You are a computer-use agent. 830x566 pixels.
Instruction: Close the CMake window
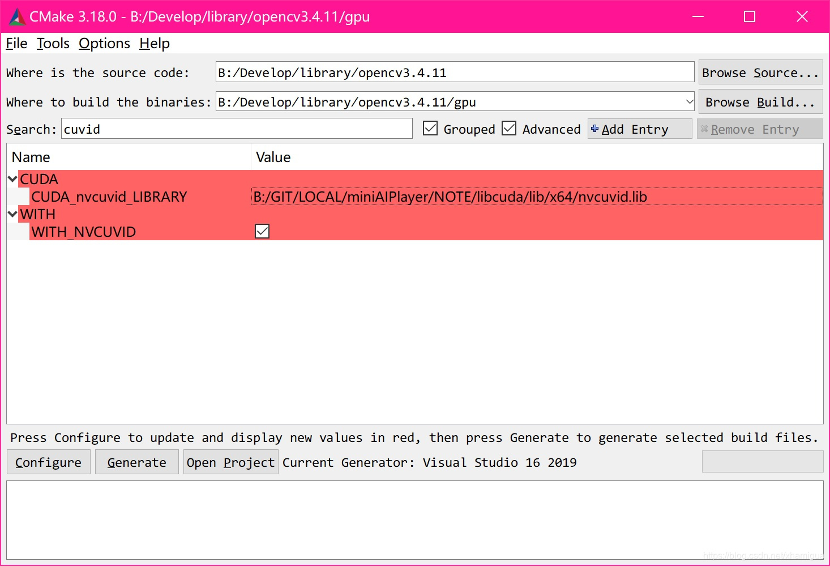[802, 16]
